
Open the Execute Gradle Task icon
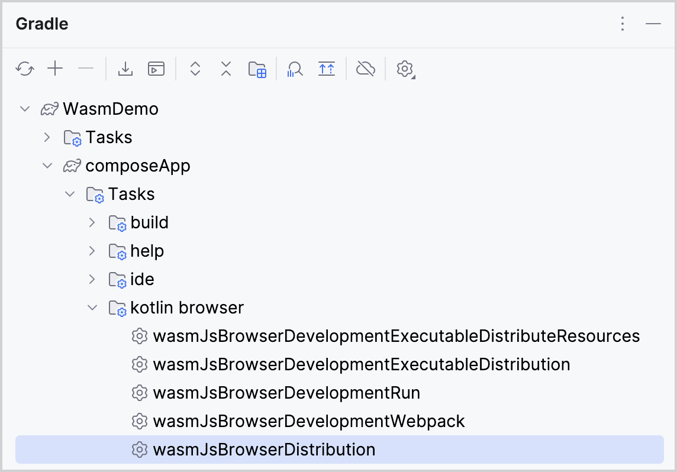156,69
